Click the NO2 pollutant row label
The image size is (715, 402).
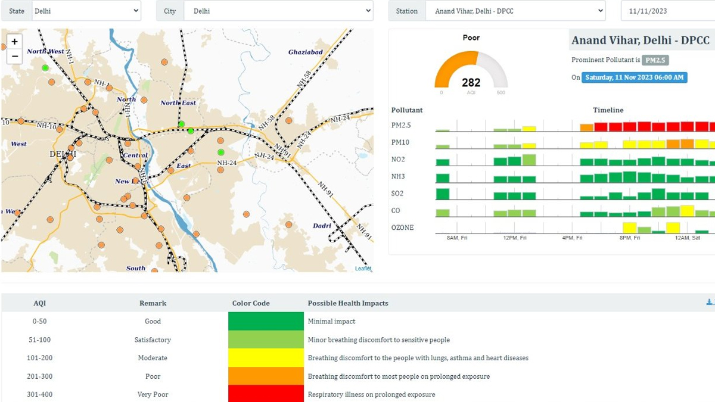tap(398, 160)
